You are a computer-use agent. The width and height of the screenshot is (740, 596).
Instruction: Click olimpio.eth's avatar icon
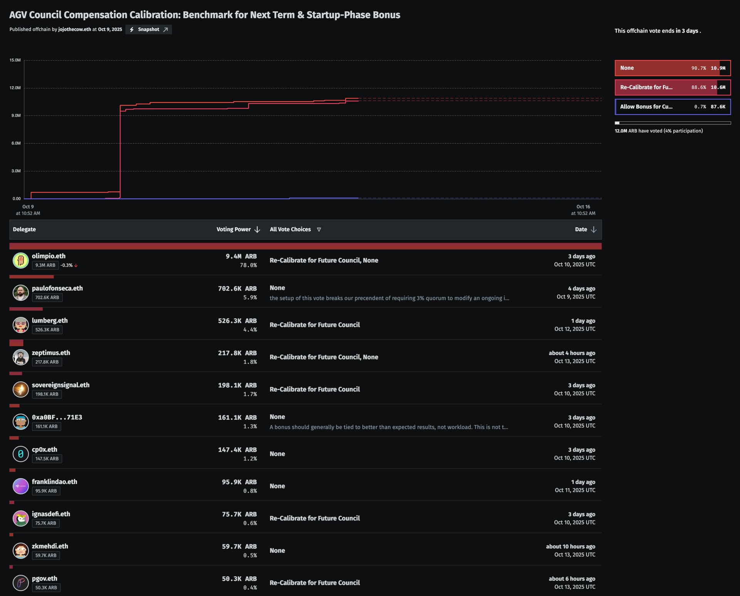[x=20, y=260]
